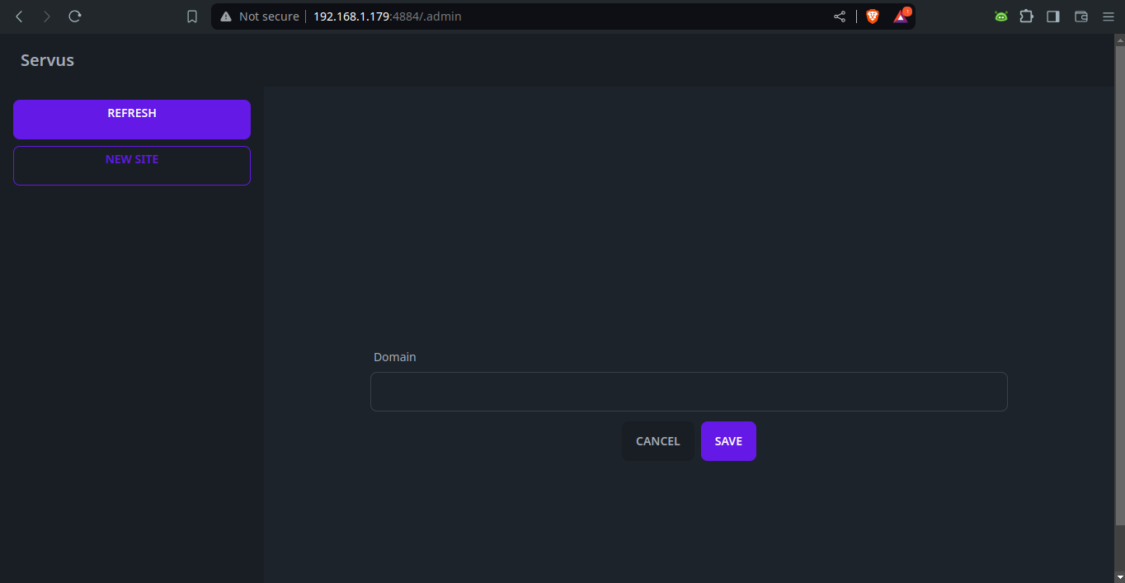The image size is (1125, 583).
Task: Click the page vertical scrollbar
Action: [x=1119, y=280]
